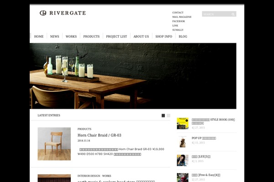This screenshot has height=182, width=274.
Task: Click the yellow STYLE BOOK thumbnail
Action: [183, 123]
